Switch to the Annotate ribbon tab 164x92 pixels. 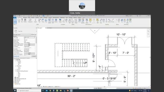[x=45, y=18]
